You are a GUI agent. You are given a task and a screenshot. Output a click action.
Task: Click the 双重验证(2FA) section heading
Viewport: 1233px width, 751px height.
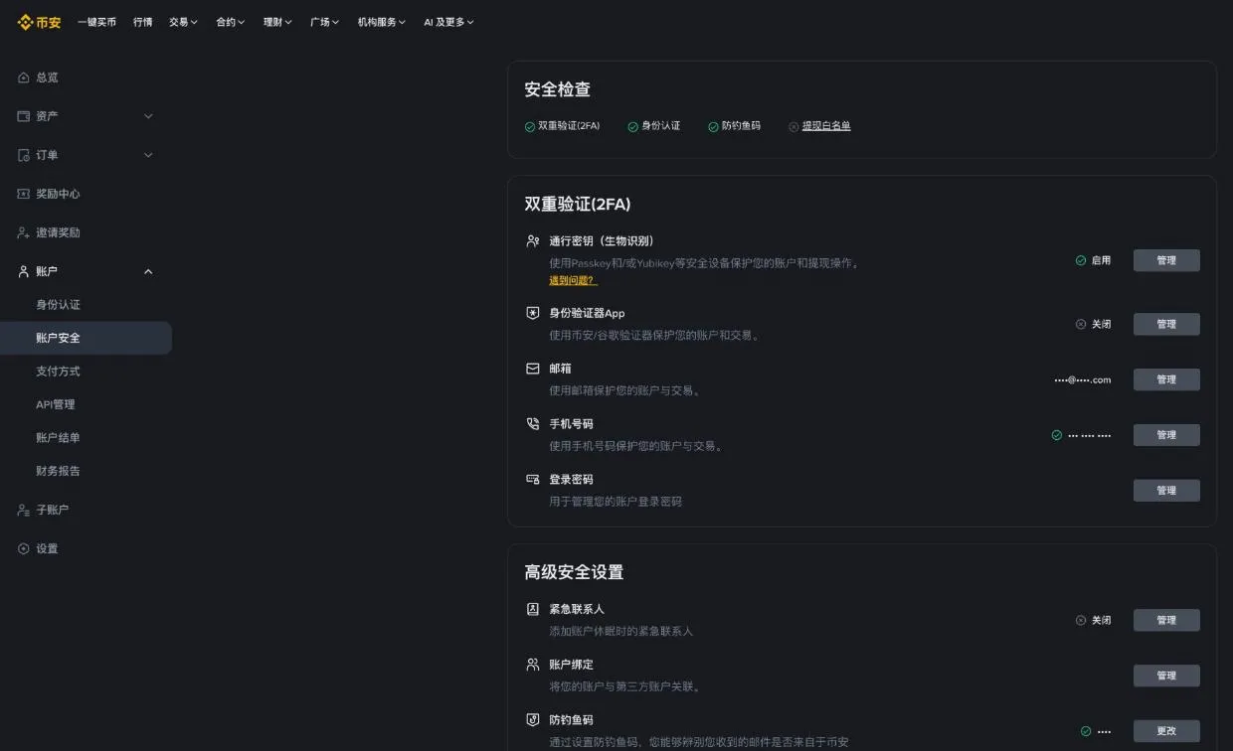578,204
